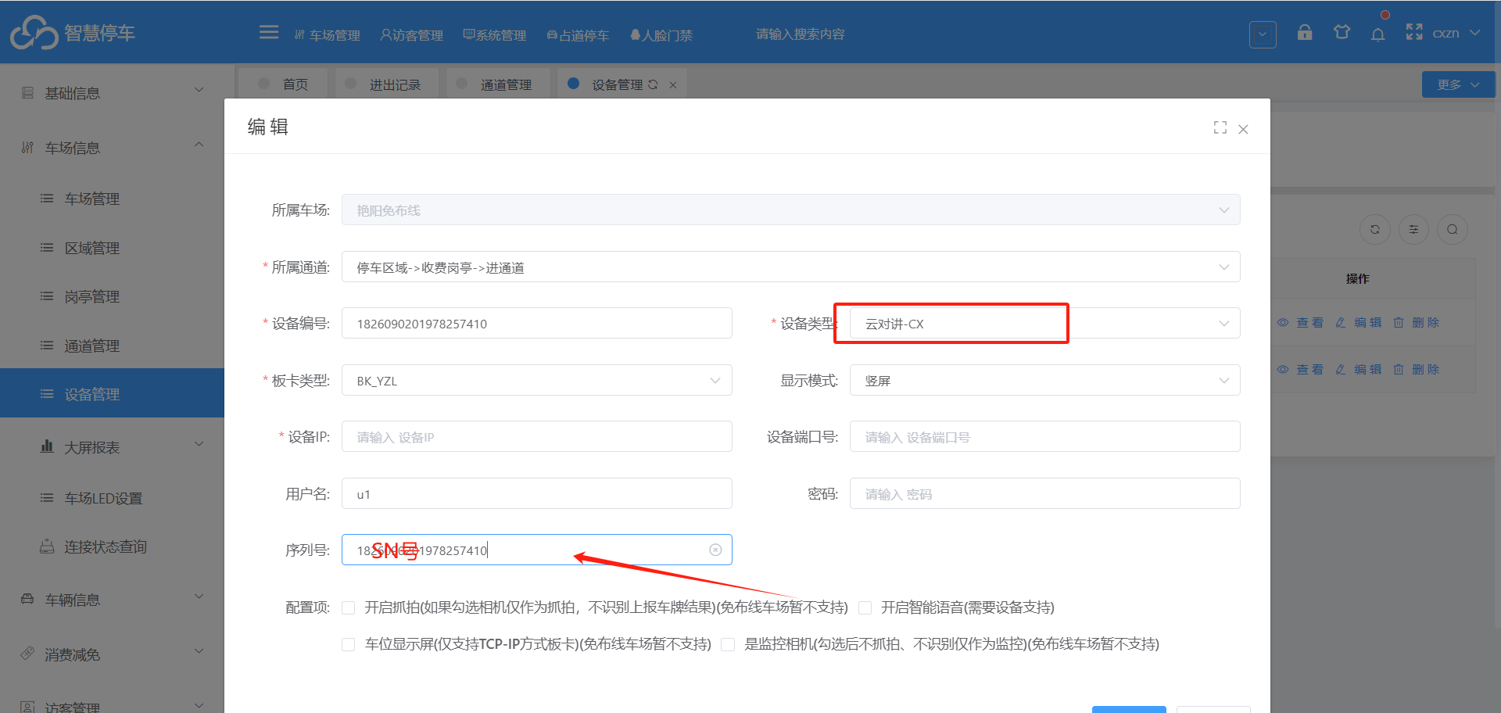The height and width of the screenshot is (713, 1501).
Task: Click the 密码 input field
Action: click(1044, 494)
